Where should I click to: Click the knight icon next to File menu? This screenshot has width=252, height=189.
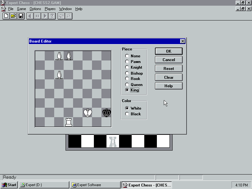click(x=3, y=9)
